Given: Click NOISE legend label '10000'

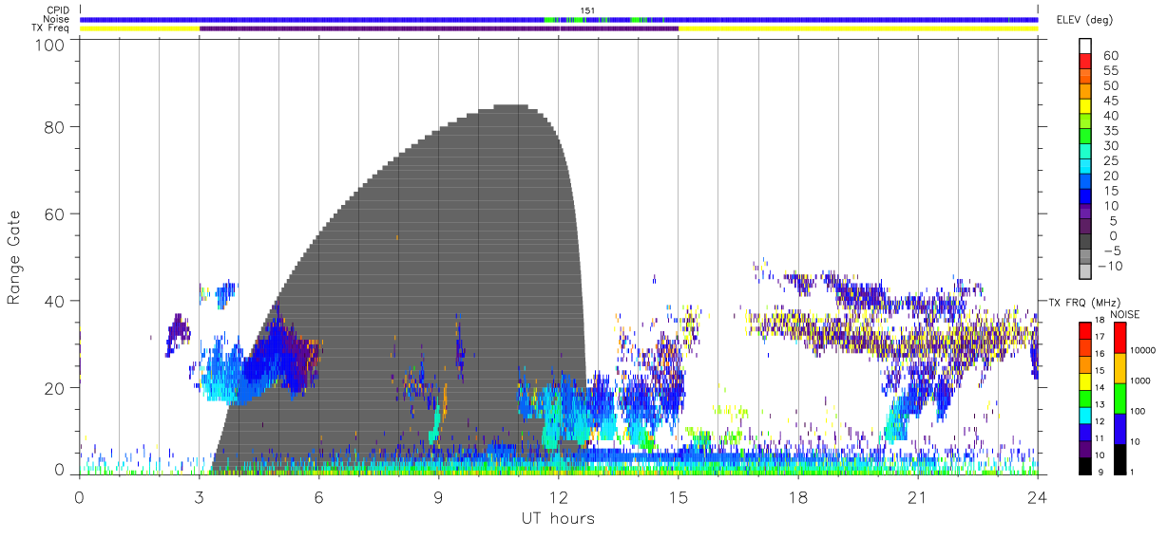Looking at the screenshot, I should coord(1143,350).
